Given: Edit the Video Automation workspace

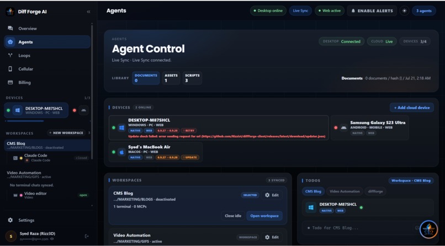Looking at the screenshot, I should [x=272, y=237].
